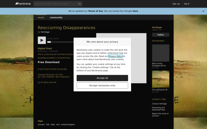
Task: Click Contact Heritage
Action: [159, 104]
